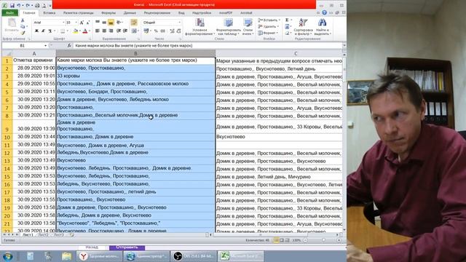
Task: Apply percent style format
Action: [156, 31]
